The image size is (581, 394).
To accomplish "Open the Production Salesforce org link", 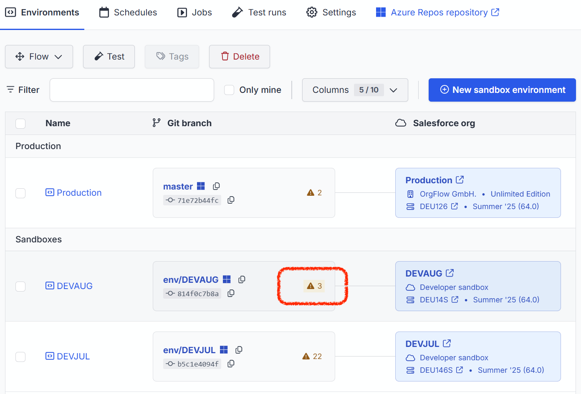I will (x=434, y=180).
